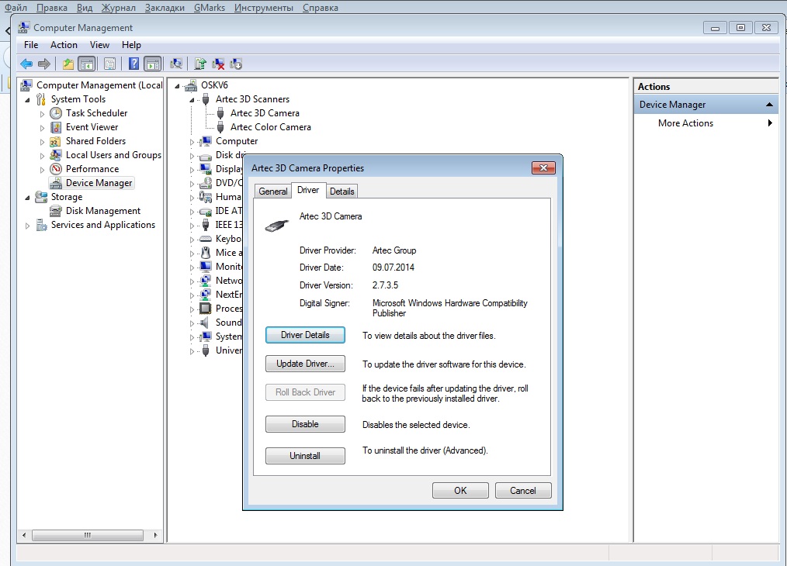Click the Task Scheduler clock icon
This screenshot has width=787, height=566.
(x=56, y=112)
